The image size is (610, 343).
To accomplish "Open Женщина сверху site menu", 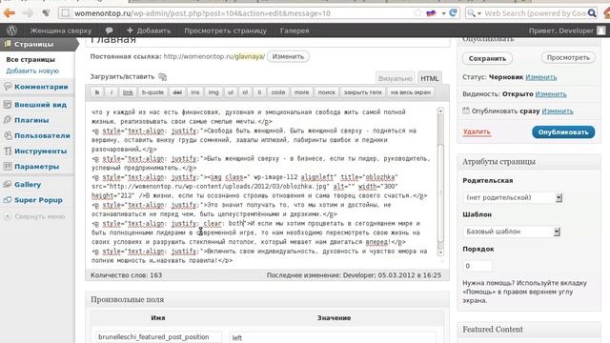I will [61, 30].
